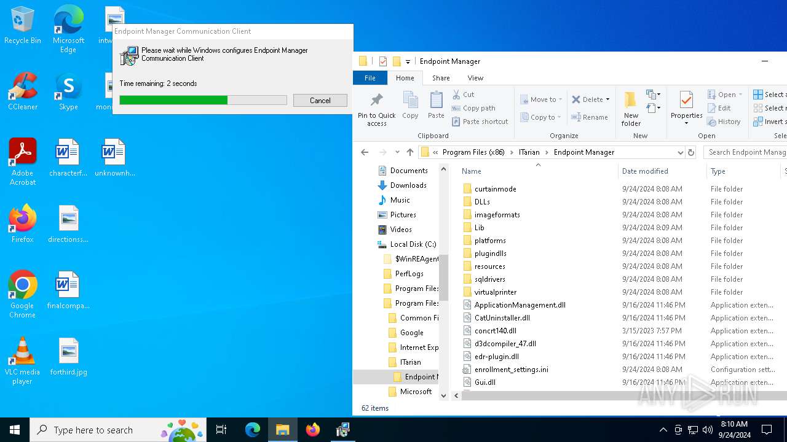Viewport: 787px width, 442px height.
Task: Open Local Disk (C:) in tree
Action: 413,244
